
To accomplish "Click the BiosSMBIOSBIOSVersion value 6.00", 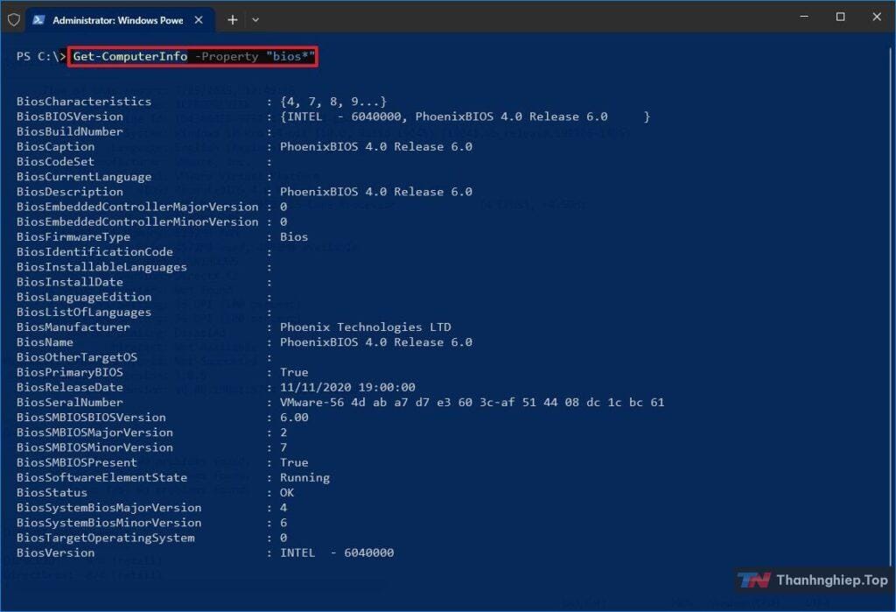I will tap(294, 418).
